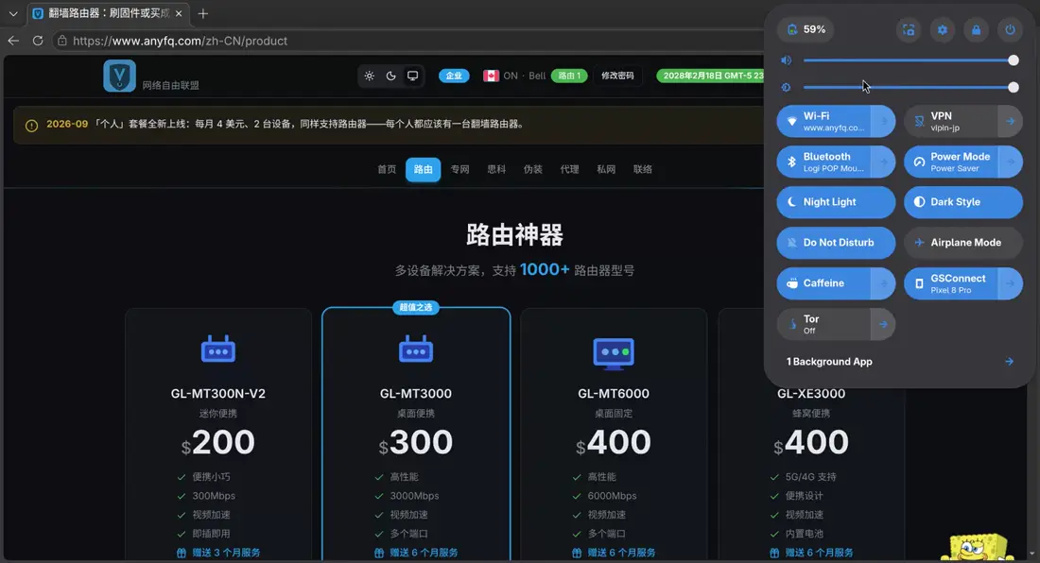
Task: Switch to dark theme moon icon
Action: click(390, 76)
